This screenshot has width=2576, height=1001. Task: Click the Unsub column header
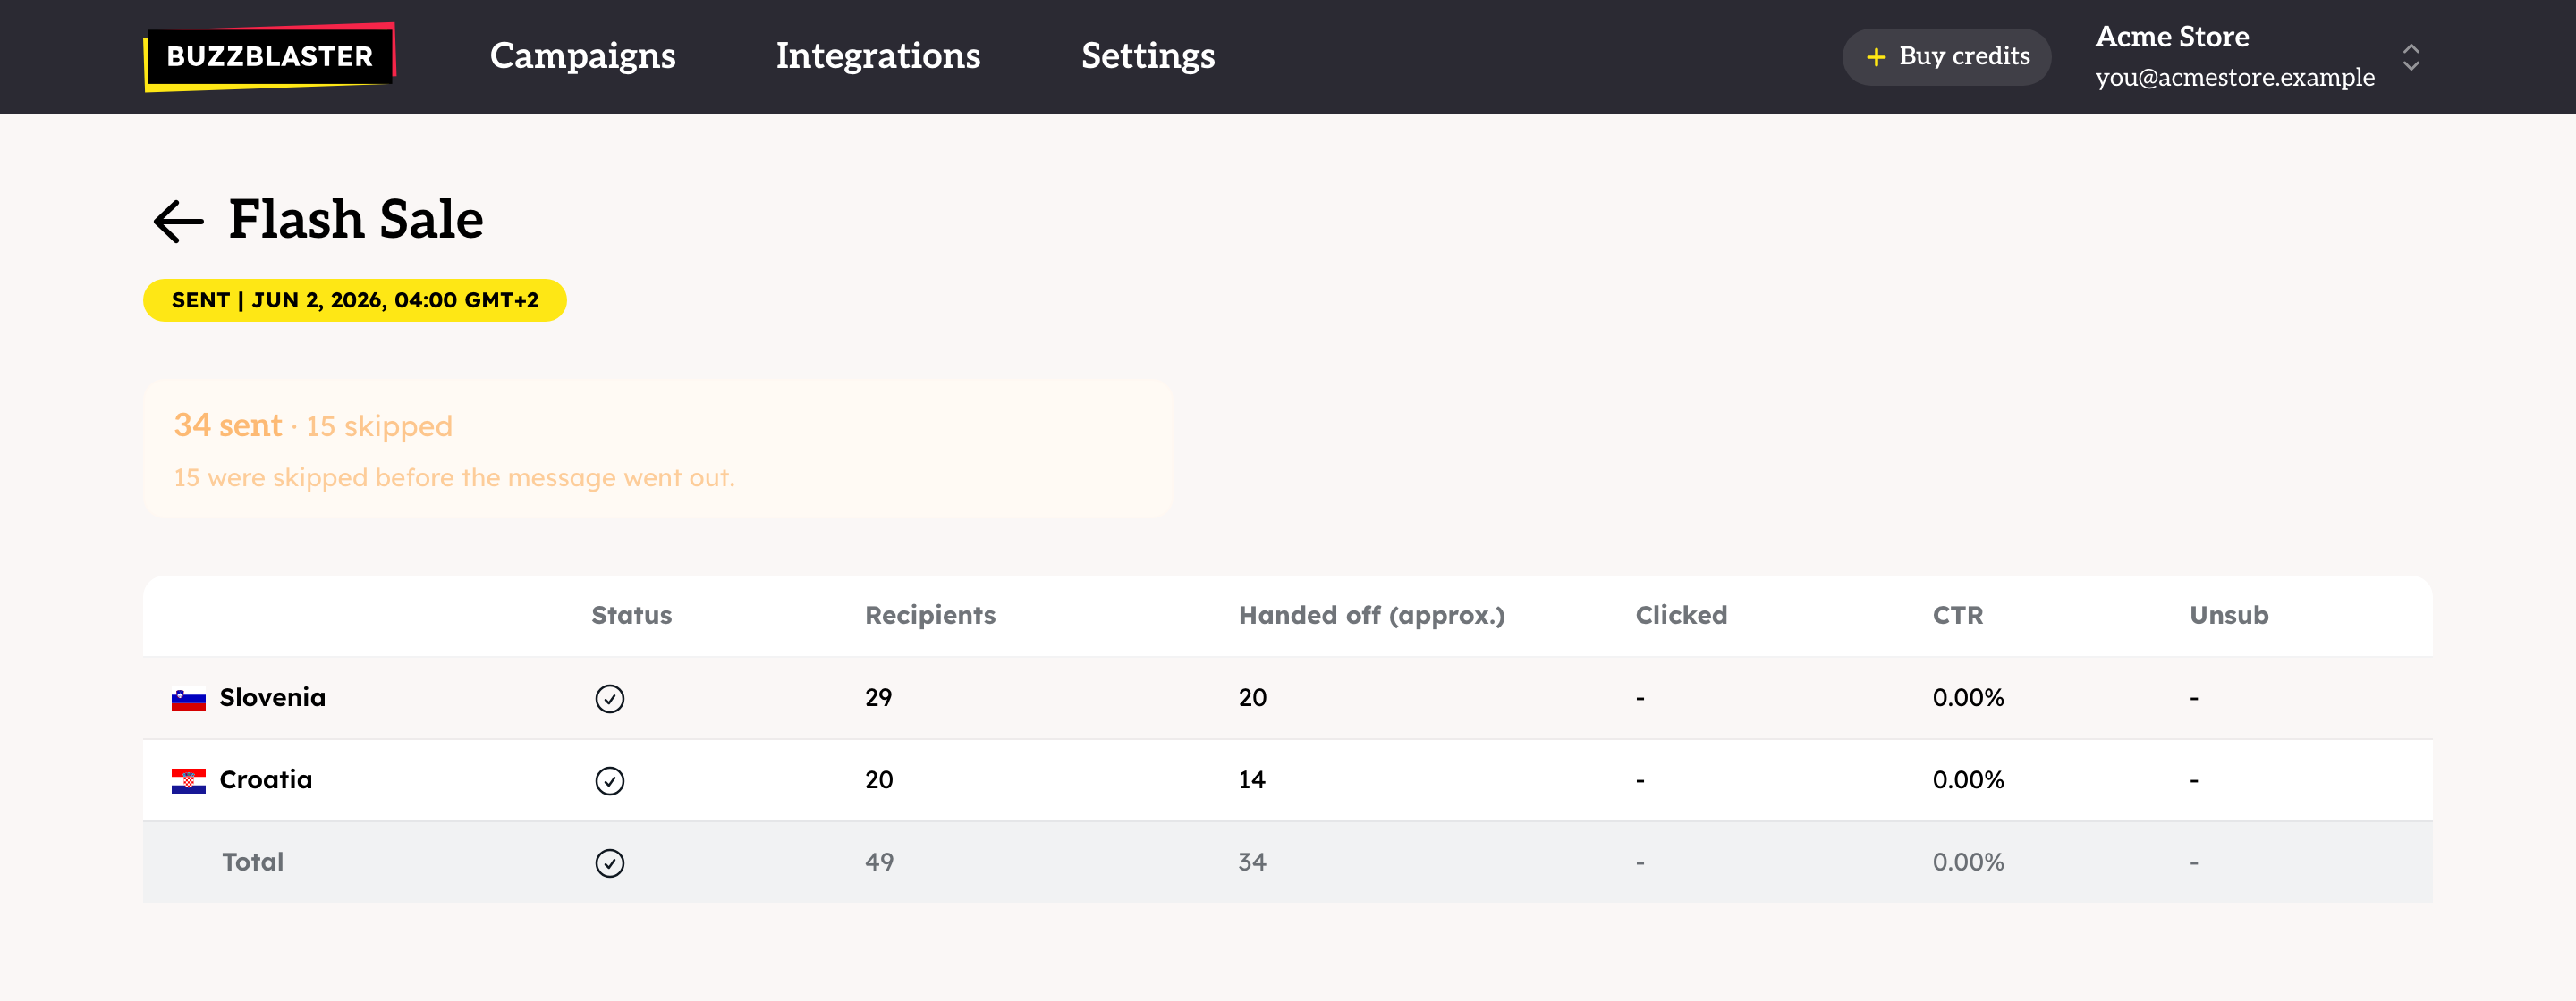(2228, 616)
